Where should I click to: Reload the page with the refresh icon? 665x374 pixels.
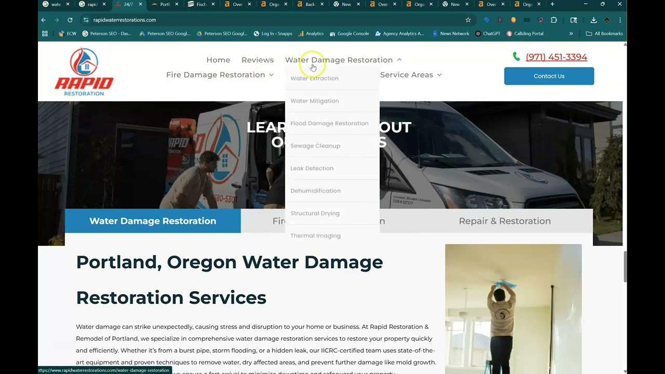coord(70,20)
